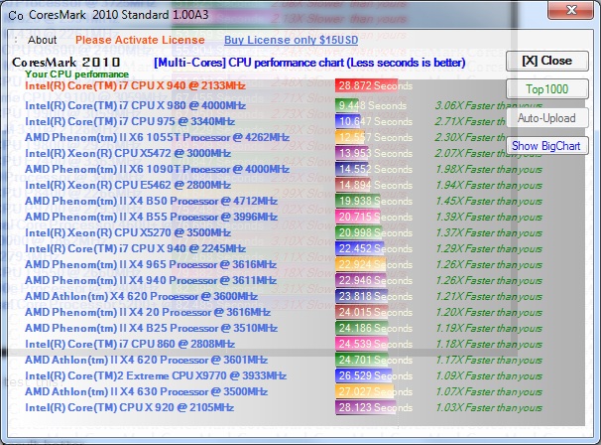Click the red 28.872 Seconds bar

(366, 85)
